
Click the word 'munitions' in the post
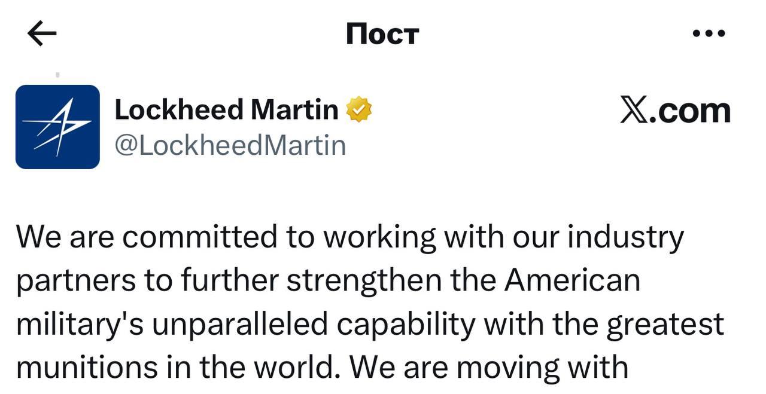pyautogui.click(x=87, y=367)
